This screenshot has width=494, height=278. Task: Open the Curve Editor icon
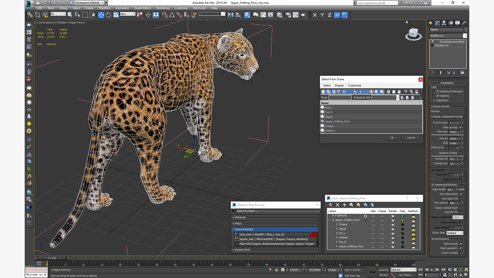point(263,15)
